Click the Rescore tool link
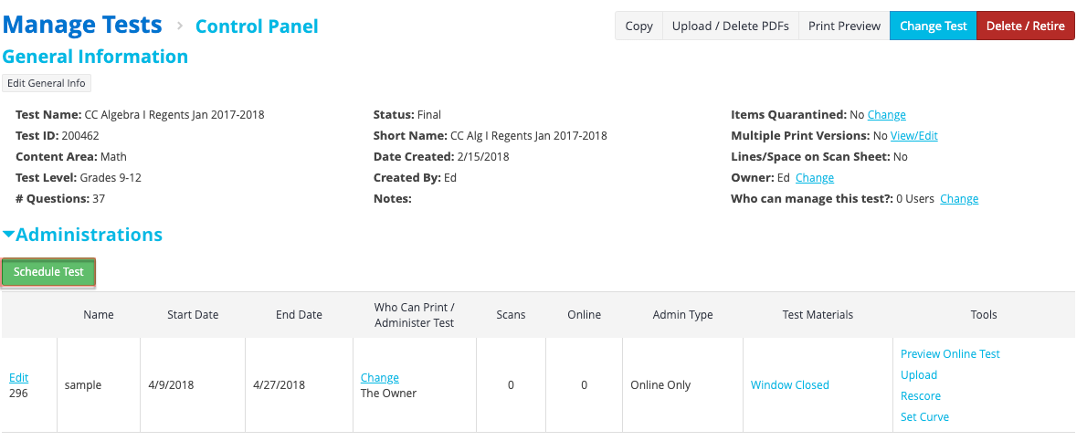This screenshot has height=441, width=1087. (921, 396)
